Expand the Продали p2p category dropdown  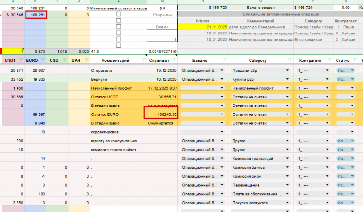point(287,70)
